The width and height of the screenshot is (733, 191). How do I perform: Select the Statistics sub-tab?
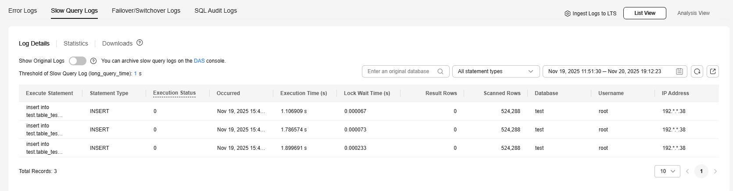tap(76, 43)
